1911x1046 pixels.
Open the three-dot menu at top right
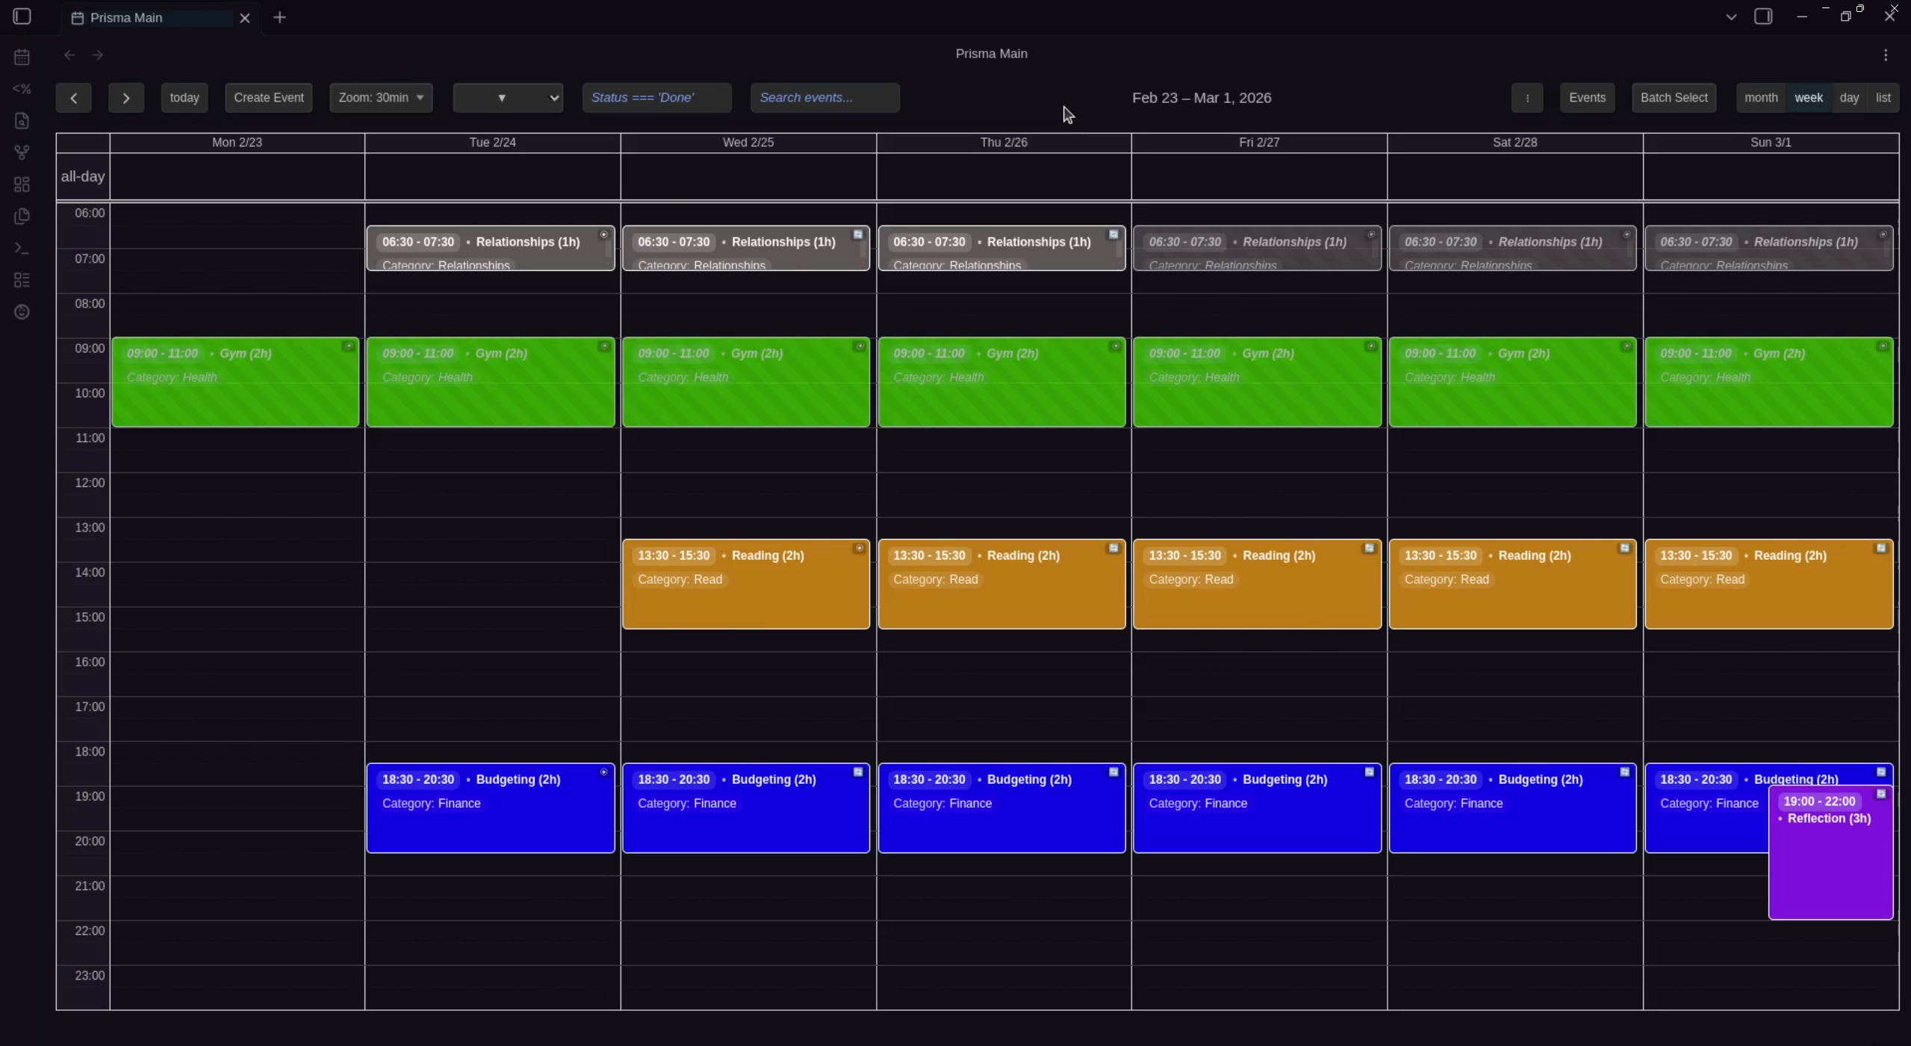pos(1884,55)
